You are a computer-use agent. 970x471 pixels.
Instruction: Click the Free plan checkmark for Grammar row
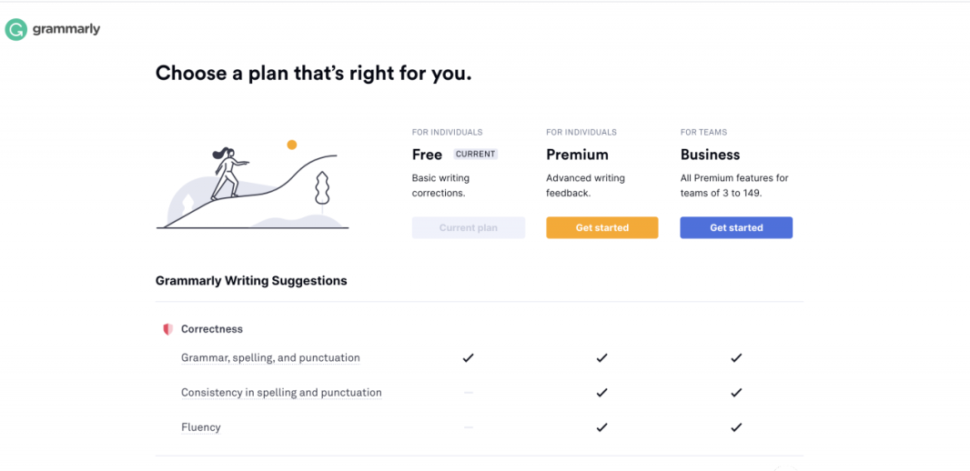(x=469, y=358)
